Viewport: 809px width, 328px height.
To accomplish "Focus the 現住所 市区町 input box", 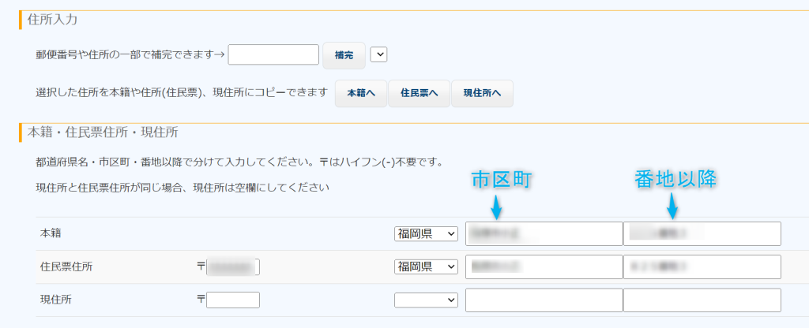I will (544, 300).
